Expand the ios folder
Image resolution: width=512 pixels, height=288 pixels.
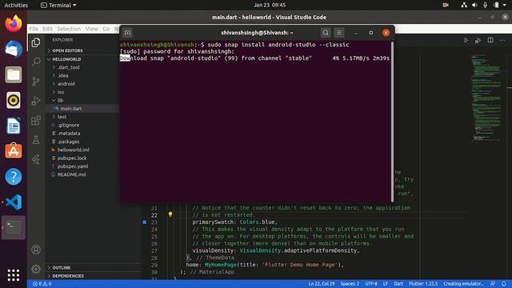61,92
